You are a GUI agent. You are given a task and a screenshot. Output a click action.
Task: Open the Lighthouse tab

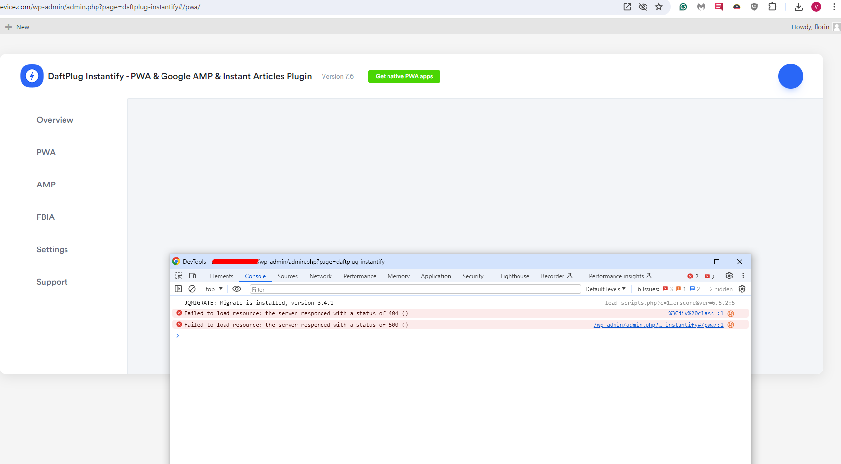pos(515,276)
